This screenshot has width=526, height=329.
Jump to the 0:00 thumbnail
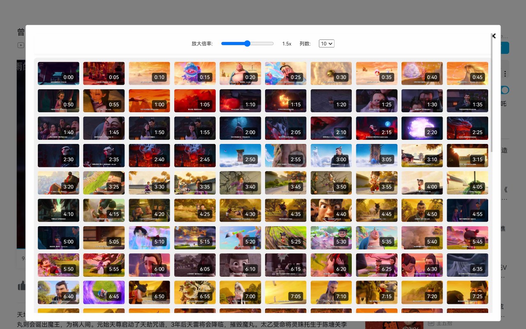coord(59,74)
